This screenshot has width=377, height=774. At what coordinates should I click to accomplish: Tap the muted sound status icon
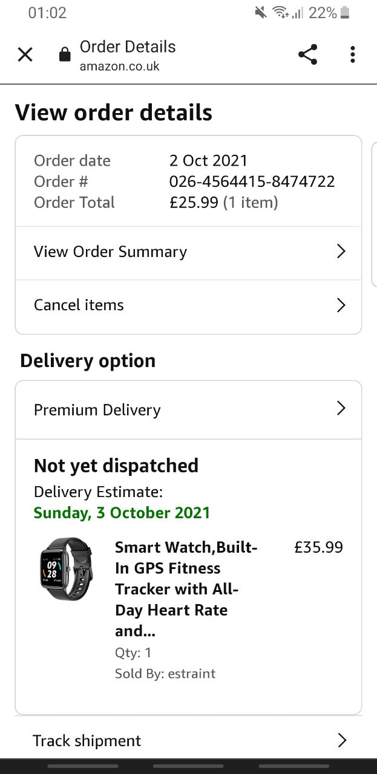pos(261,13)
